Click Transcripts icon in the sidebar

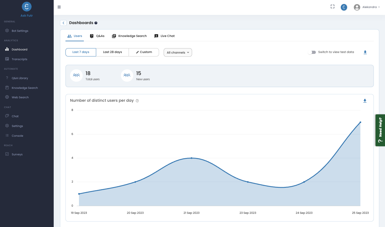[x=7, y=59]
